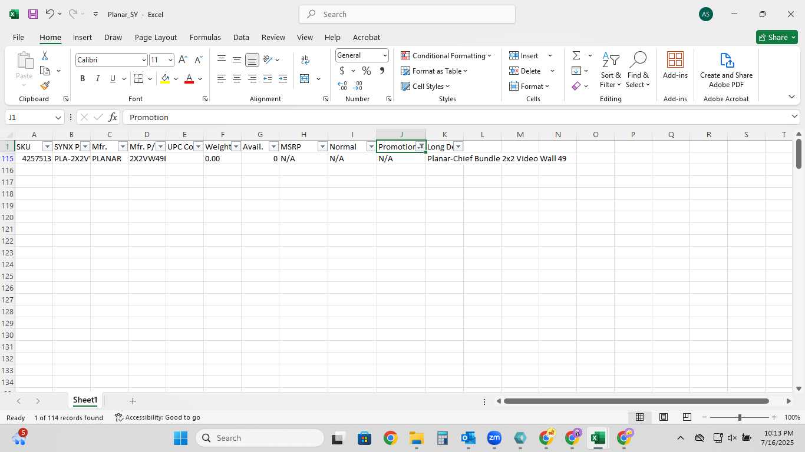
Task: Decrease font size with the smaller A icon
Action: coord(198,60)
